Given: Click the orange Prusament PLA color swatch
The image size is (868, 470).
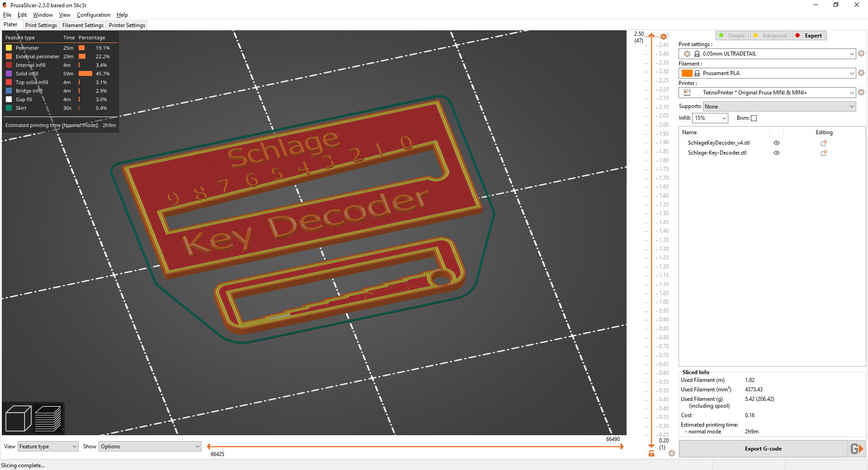Looking at the screenshot, I should (x=687, y=73).
